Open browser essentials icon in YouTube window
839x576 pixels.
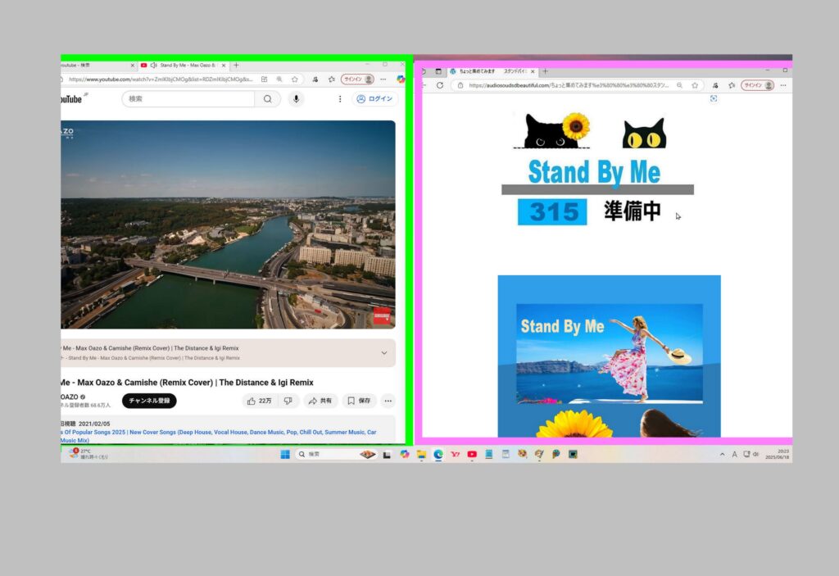315,79
